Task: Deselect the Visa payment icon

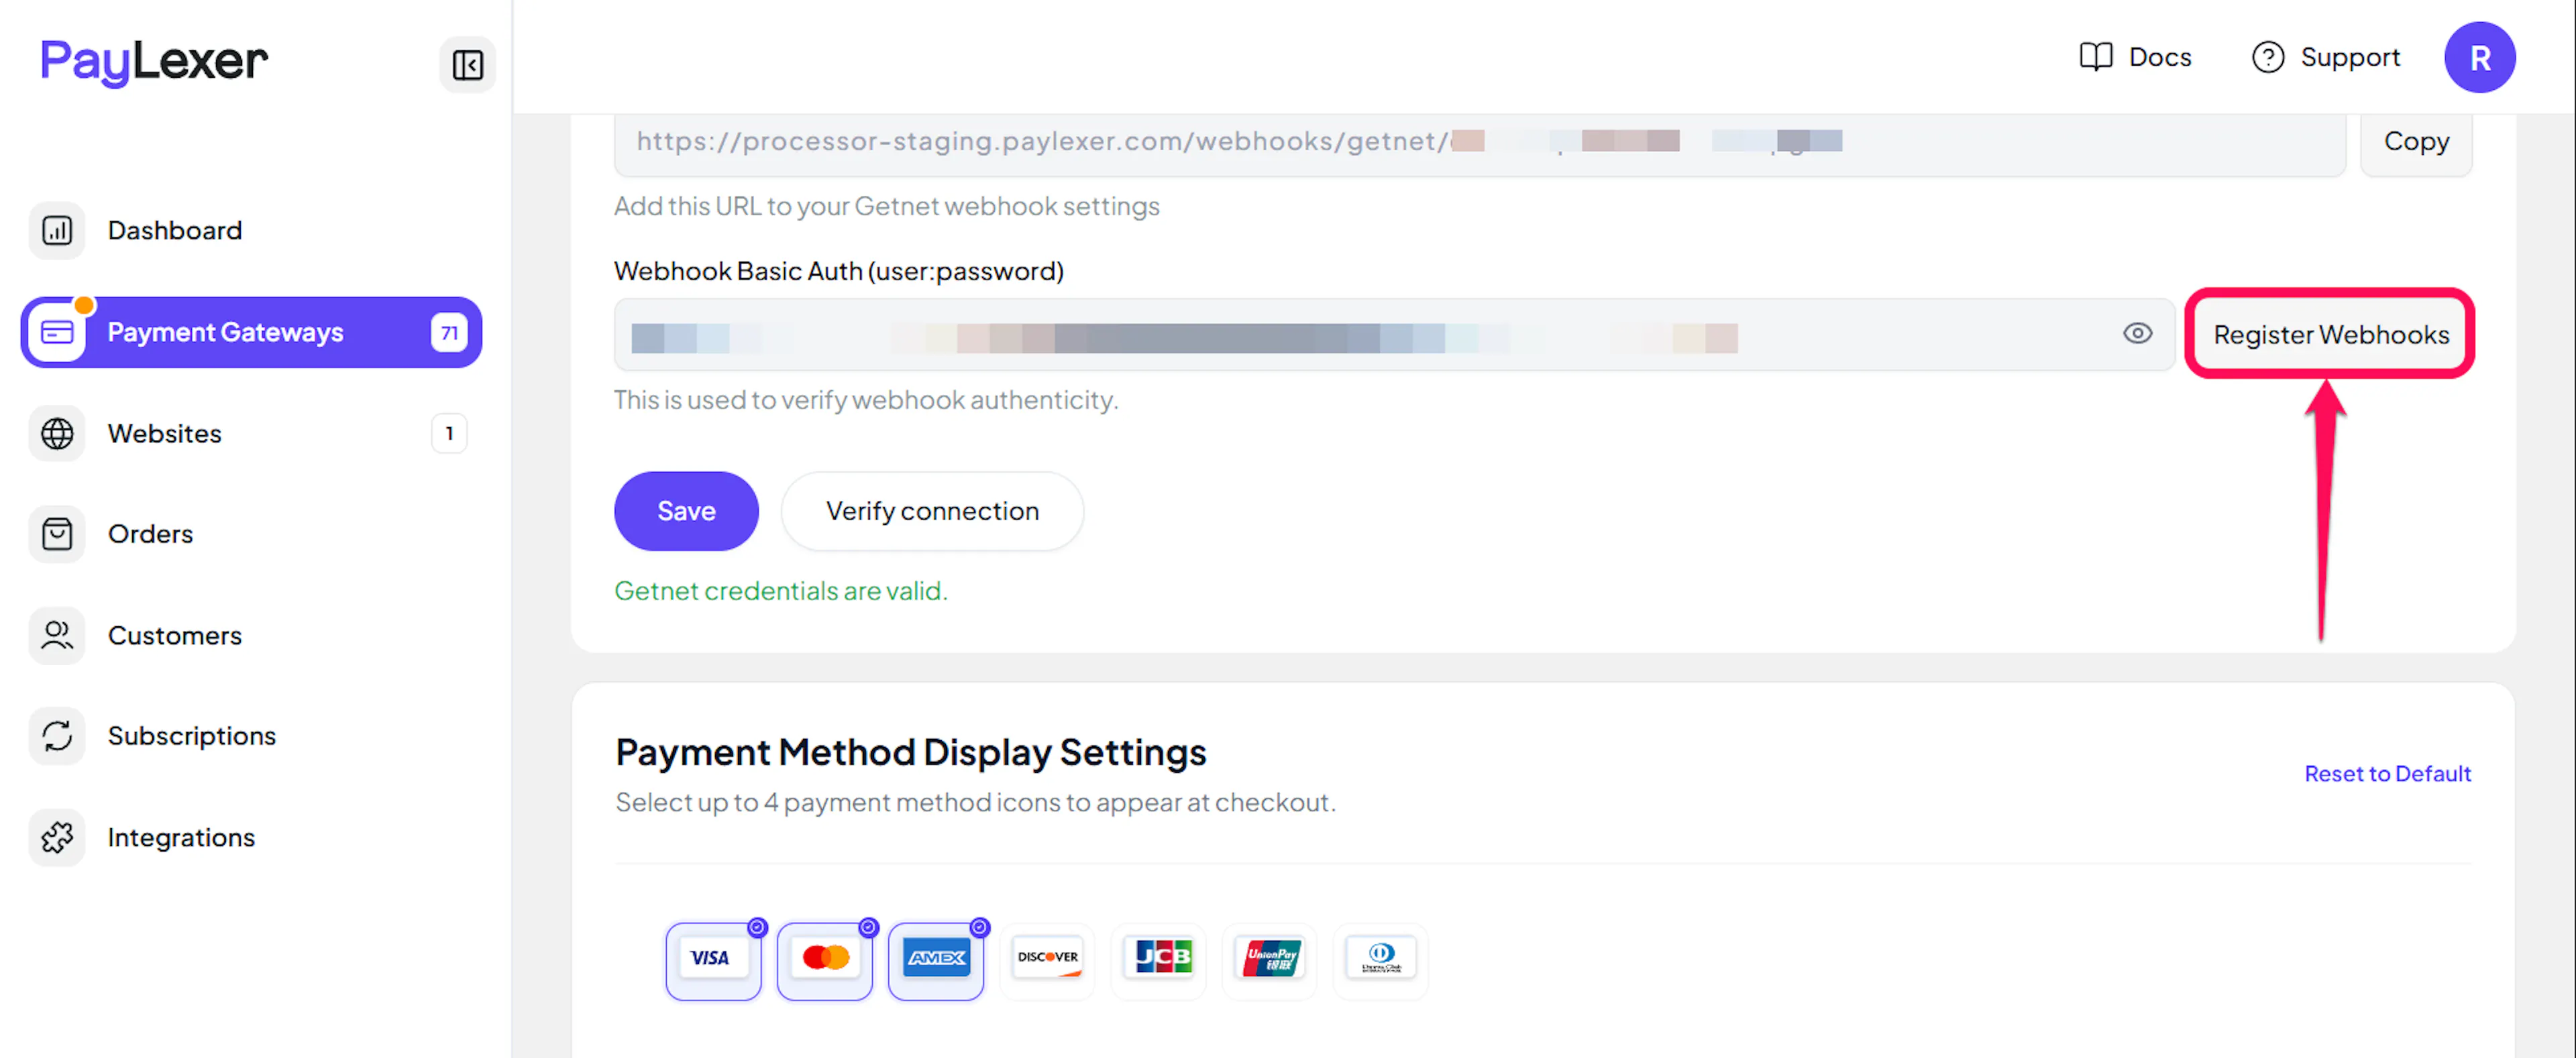Action: (713, 959)
